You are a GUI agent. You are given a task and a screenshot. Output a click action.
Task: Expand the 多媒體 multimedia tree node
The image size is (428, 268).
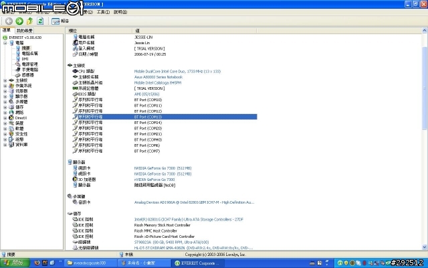click(5, 102)
